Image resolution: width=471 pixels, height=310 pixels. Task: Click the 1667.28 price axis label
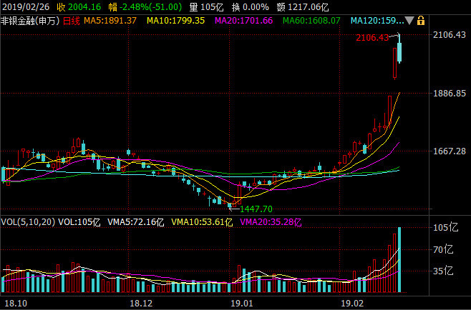(449, 151)
